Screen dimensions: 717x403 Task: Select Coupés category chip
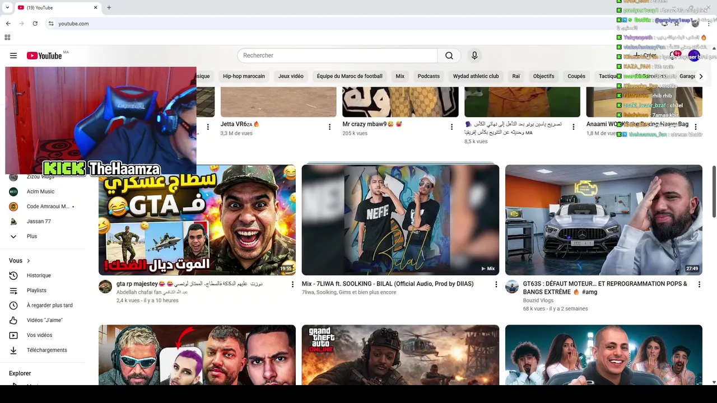point(576,76)
